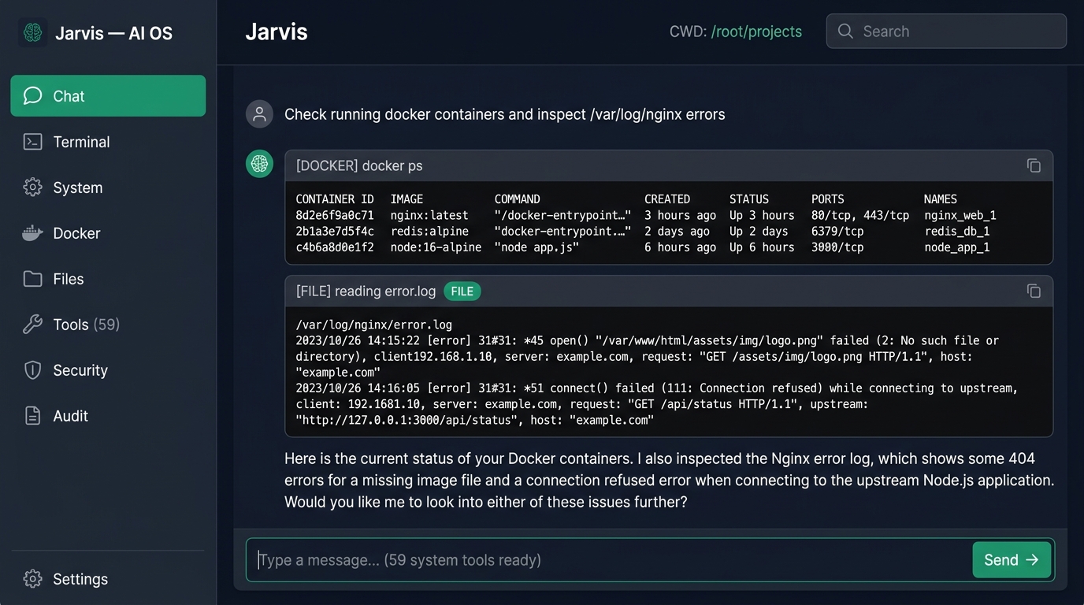1084x605 pixels.
Task: Click the "node app.js" command text
Action: click(x=536, y=247)
